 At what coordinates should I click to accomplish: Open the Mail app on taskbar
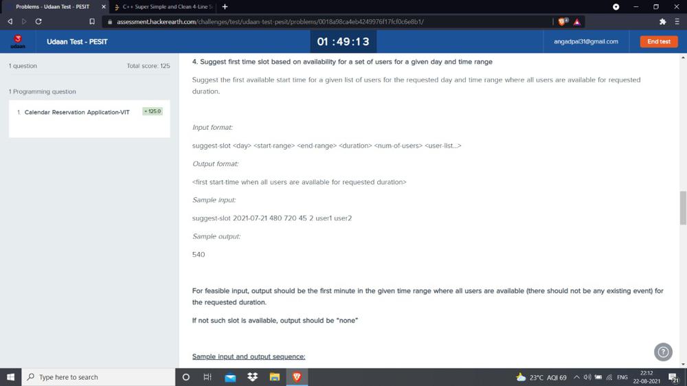(x=230, y=377)
